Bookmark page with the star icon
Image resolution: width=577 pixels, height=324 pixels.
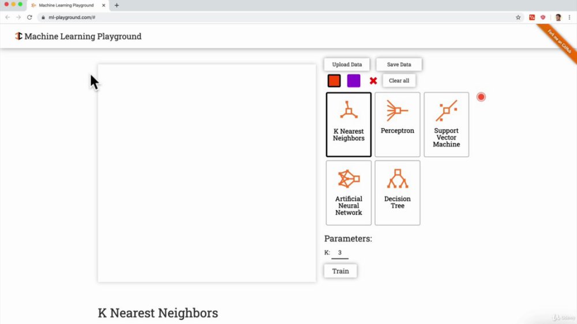coord(518,17)
